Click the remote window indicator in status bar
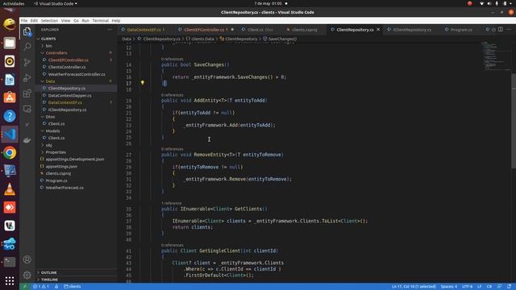The width and height of the screenshot is (516, 290). click(x=25, y=287)
